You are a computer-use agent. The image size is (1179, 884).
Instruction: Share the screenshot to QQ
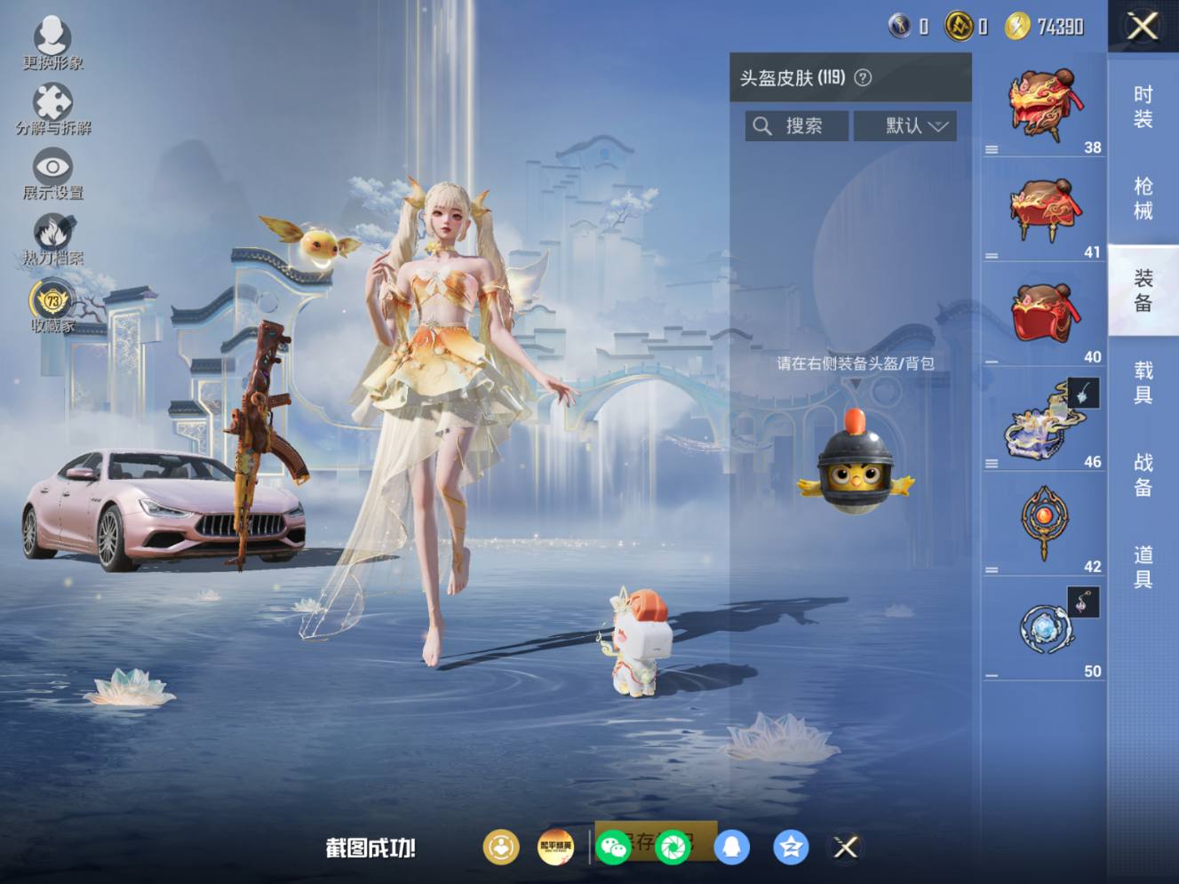click(731, 848)
